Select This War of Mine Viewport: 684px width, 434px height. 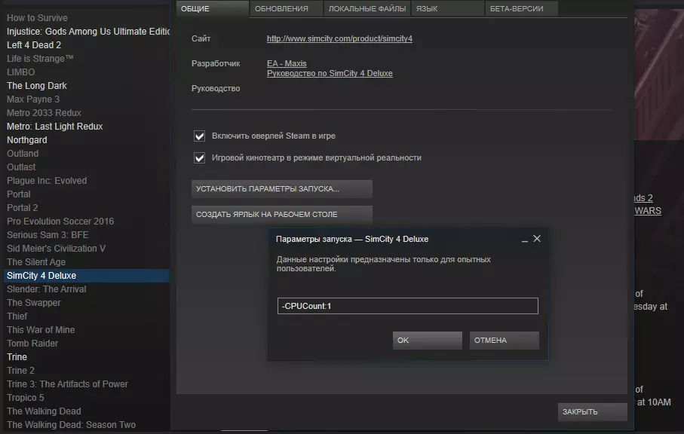pyautogui.click(x=41, y=329)
